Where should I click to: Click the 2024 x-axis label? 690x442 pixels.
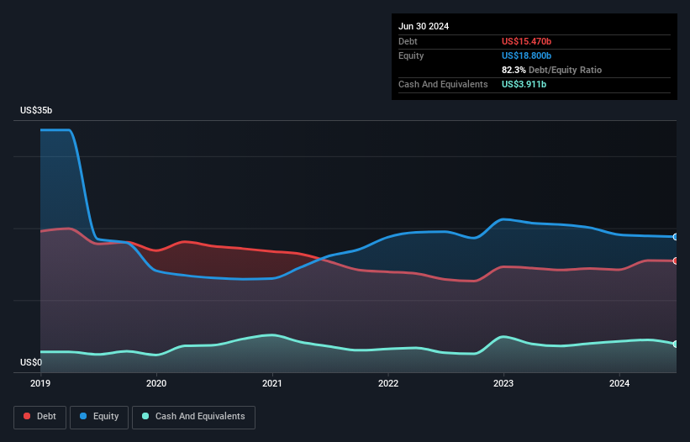619,383
